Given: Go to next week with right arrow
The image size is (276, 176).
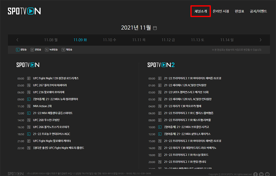Looking at the screenshot, I should 260,40.
